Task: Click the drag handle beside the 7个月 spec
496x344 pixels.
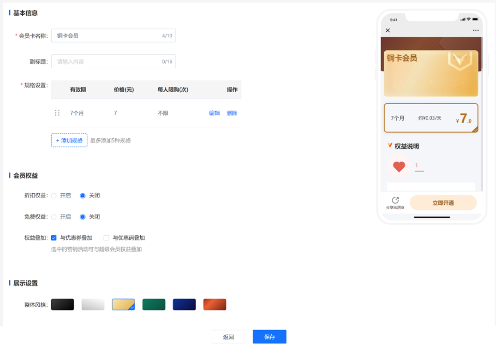Action: [x=57, y=113]
